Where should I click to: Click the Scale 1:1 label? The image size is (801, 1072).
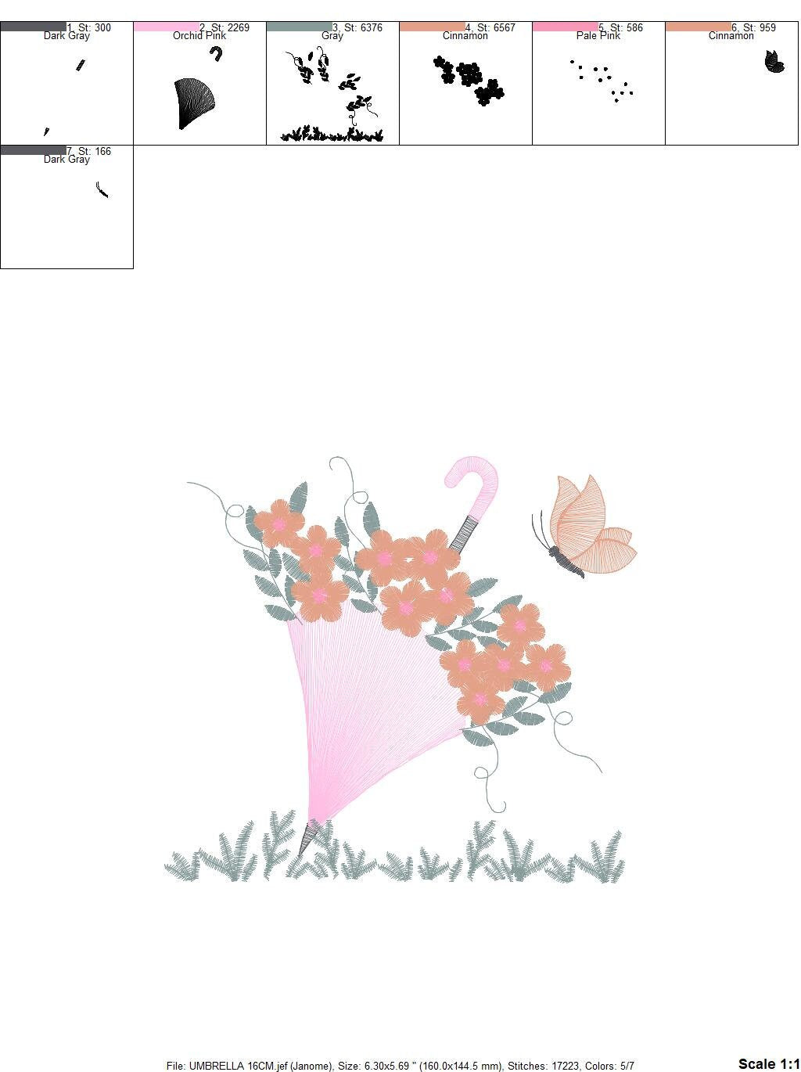pyautogui.click(x=770, y=1063)
